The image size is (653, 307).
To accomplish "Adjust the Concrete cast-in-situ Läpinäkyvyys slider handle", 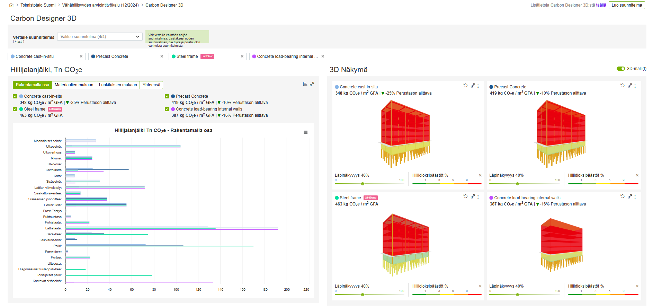I will point(363,184).
